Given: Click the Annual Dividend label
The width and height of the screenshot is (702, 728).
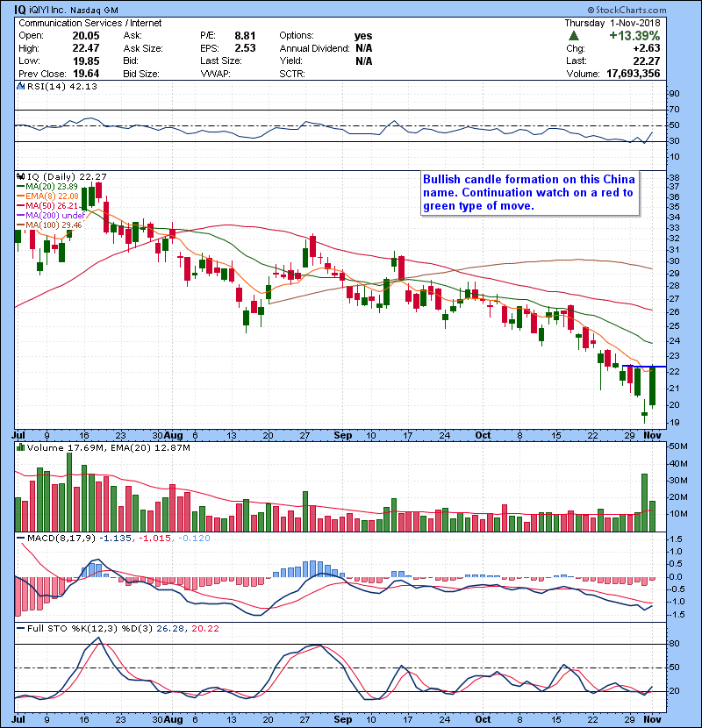Looking at the screenshot, I should [x=314, y=48].
